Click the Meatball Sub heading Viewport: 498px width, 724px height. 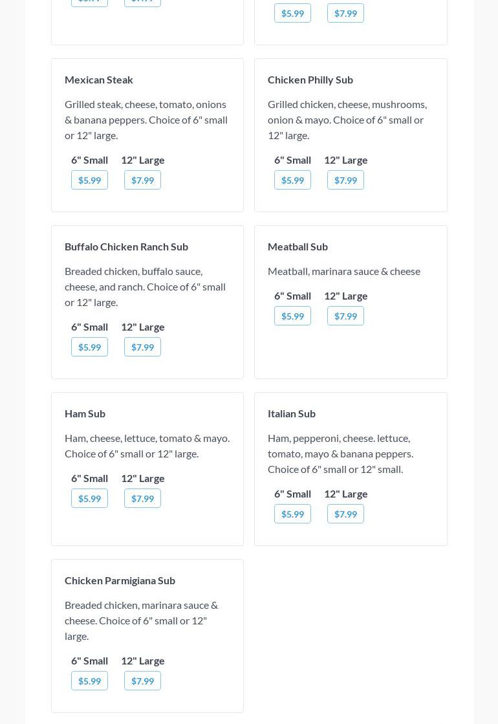click(x=298, y=247)
